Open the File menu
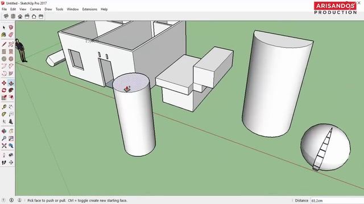This screenshot has height=204, width=364. click(x=4, y=9)
